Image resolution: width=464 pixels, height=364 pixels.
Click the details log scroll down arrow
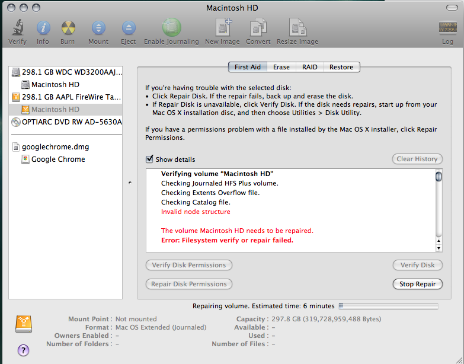[x=439, y=248]
